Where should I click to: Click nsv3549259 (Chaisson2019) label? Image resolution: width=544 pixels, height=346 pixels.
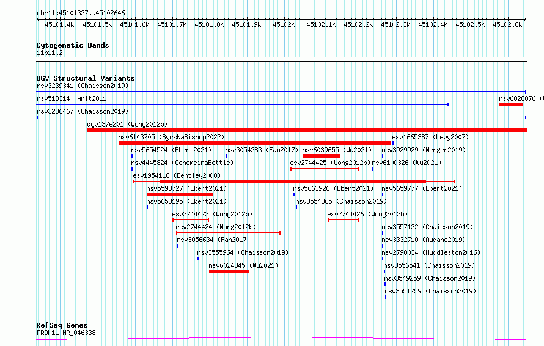tap(430, 278)
